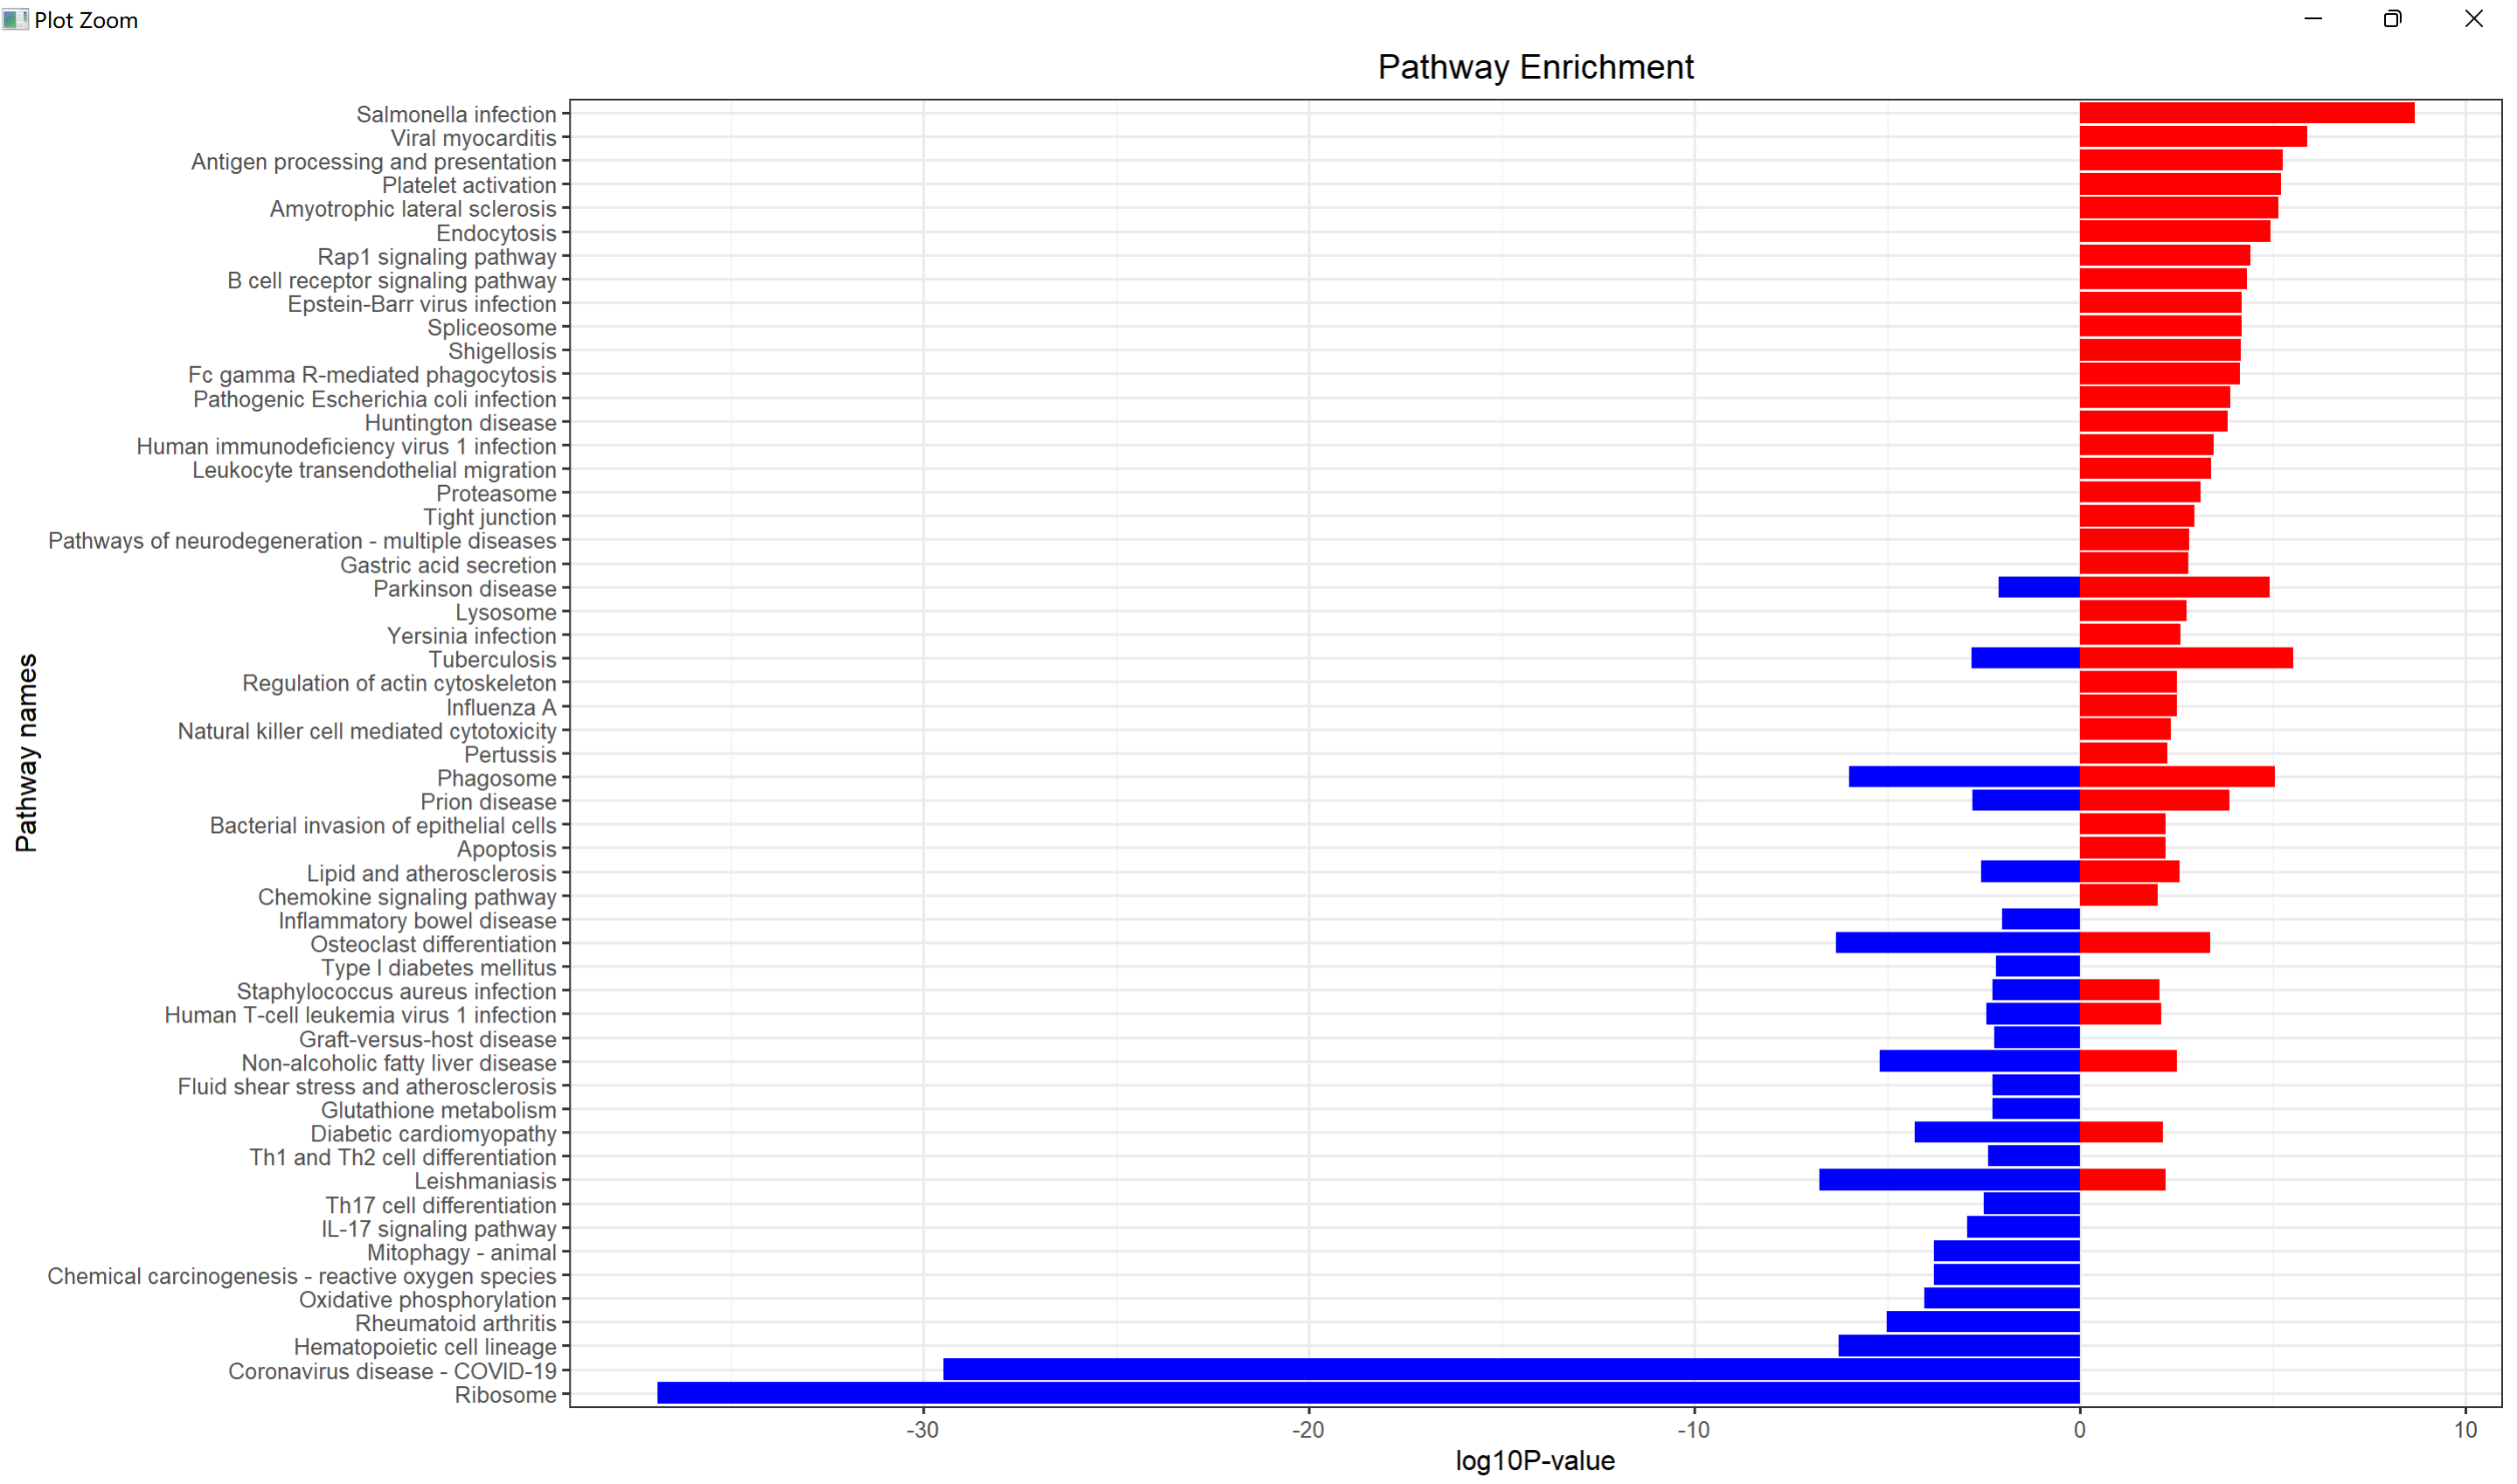Select the Lysosome label
The width and height of the screenshot is (2517, 1484).
pos(506,612)
